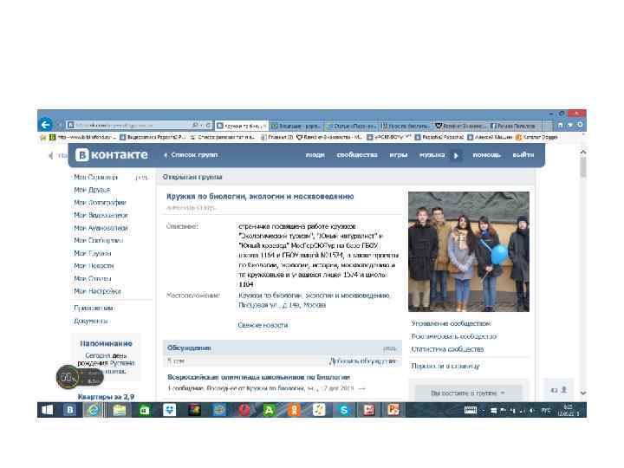Open 'Мои Видеозаписи' in the sidebar
This screenshot has width=624, height=468.
pos(101,215)
